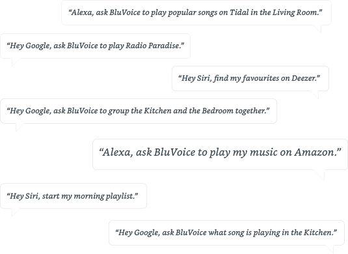The height and width of the screenshot is (254, 348).
Task: Click the Tidal Living Room speech bubble
Action: [196, 12]
